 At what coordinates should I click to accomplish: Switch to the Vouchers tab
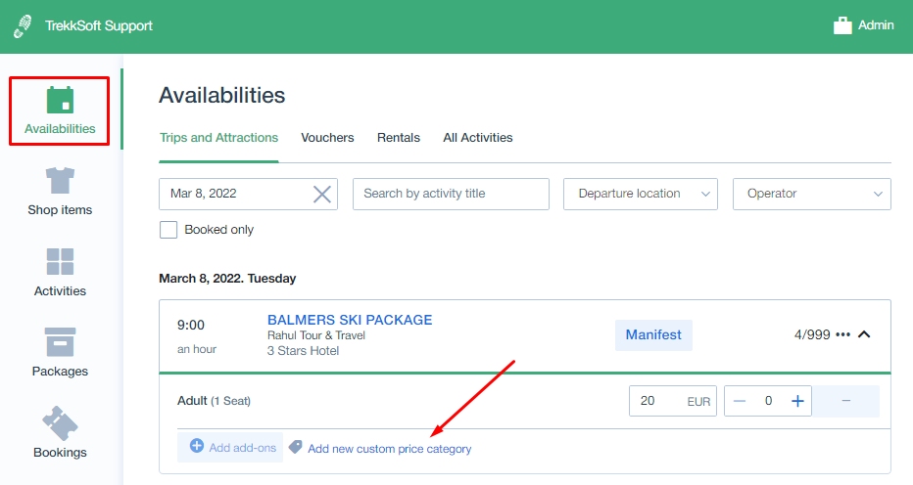click(x=327, y=138)
